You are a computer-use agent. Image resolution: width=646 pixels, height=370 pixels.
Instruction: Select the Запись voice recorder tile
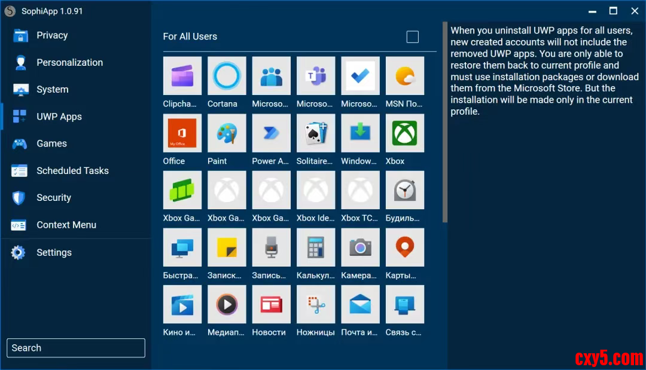[271, 247]
